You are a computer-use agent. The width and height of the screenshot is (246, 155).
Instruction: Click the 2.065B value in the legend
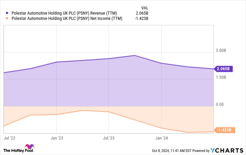pos(141,13)
